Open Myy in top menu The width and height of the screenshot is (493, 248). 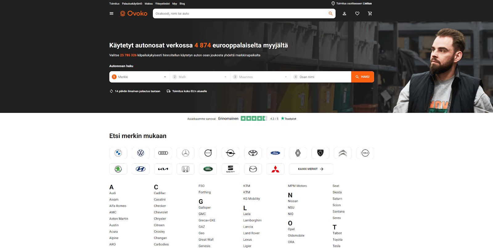[175, 4]
